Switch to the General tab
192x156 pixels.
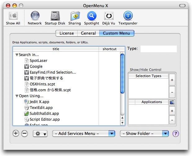click(88, 33)
